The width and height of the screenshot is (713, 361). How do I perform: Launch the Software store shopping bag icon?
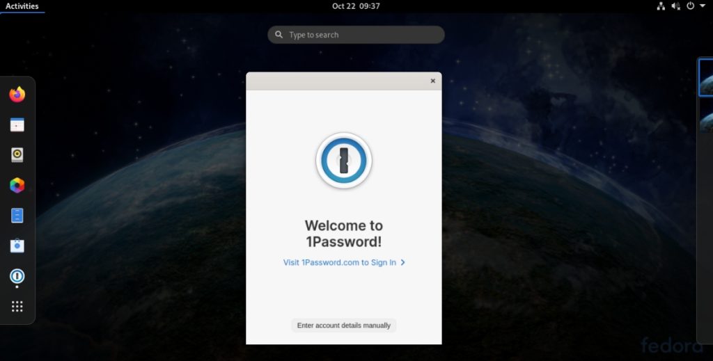point(17,246)
